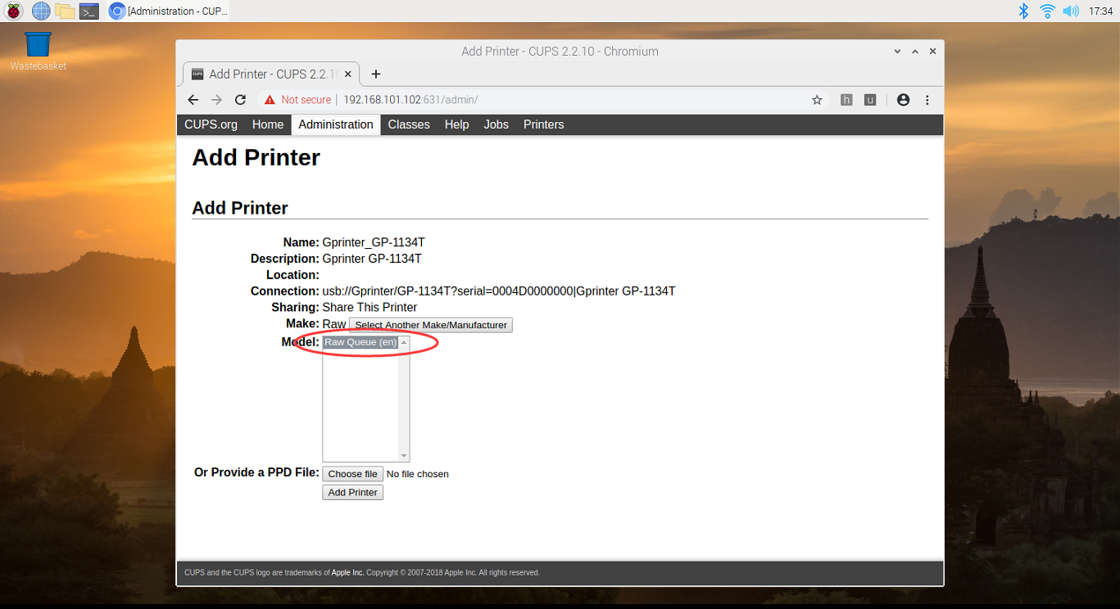Click Select Another Make/Manufacturer button
This screenshot has height=609, width=1120.
pyautogui.click(x=431, y=325)
